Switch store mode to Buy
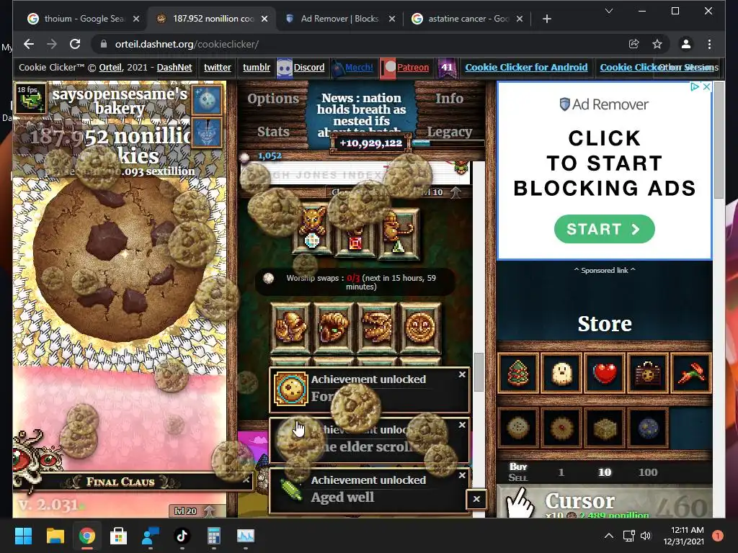Screen dimensions: 738x553 point(517,467)
